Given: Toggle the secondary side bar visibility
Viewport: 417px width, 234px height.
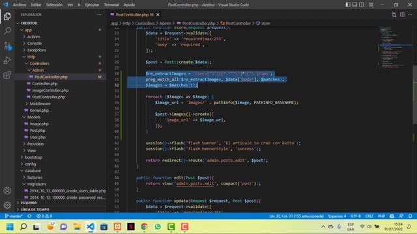Looking at the screenshot, I should pyautogui.click(x=362, y=5).
